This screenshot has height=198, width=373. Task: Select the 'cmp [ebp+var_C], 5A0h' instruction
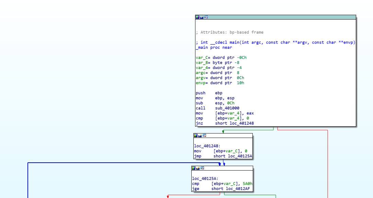pos(222,184)
